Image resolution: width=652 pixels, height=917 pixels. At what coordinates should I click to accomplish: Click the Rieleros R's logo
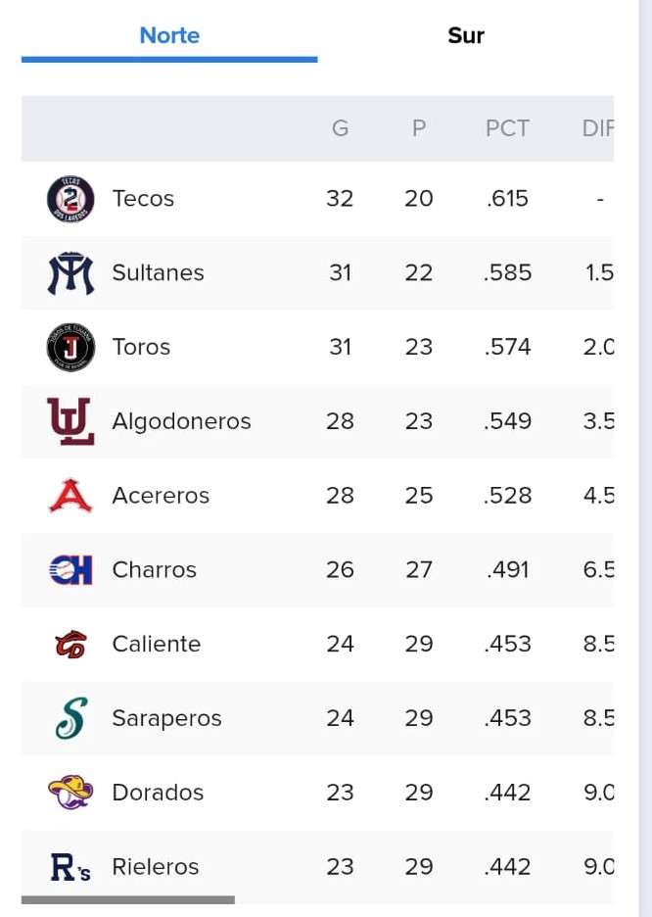(70, 867)
